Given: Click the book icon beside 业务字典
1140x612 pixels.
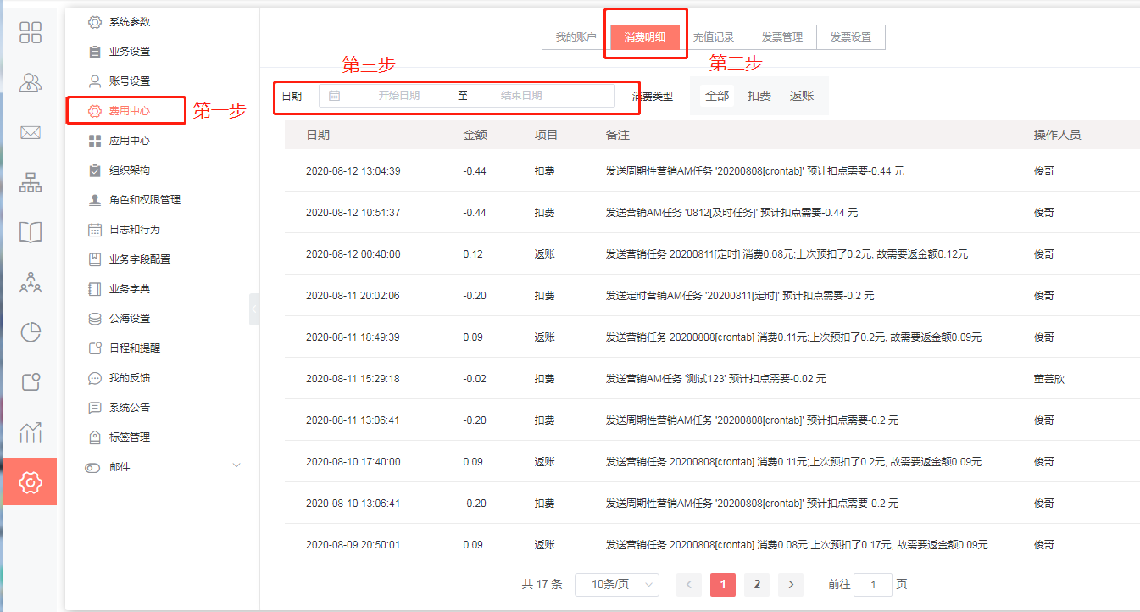Looking at the screenshot, I should [x=95, y=289].
